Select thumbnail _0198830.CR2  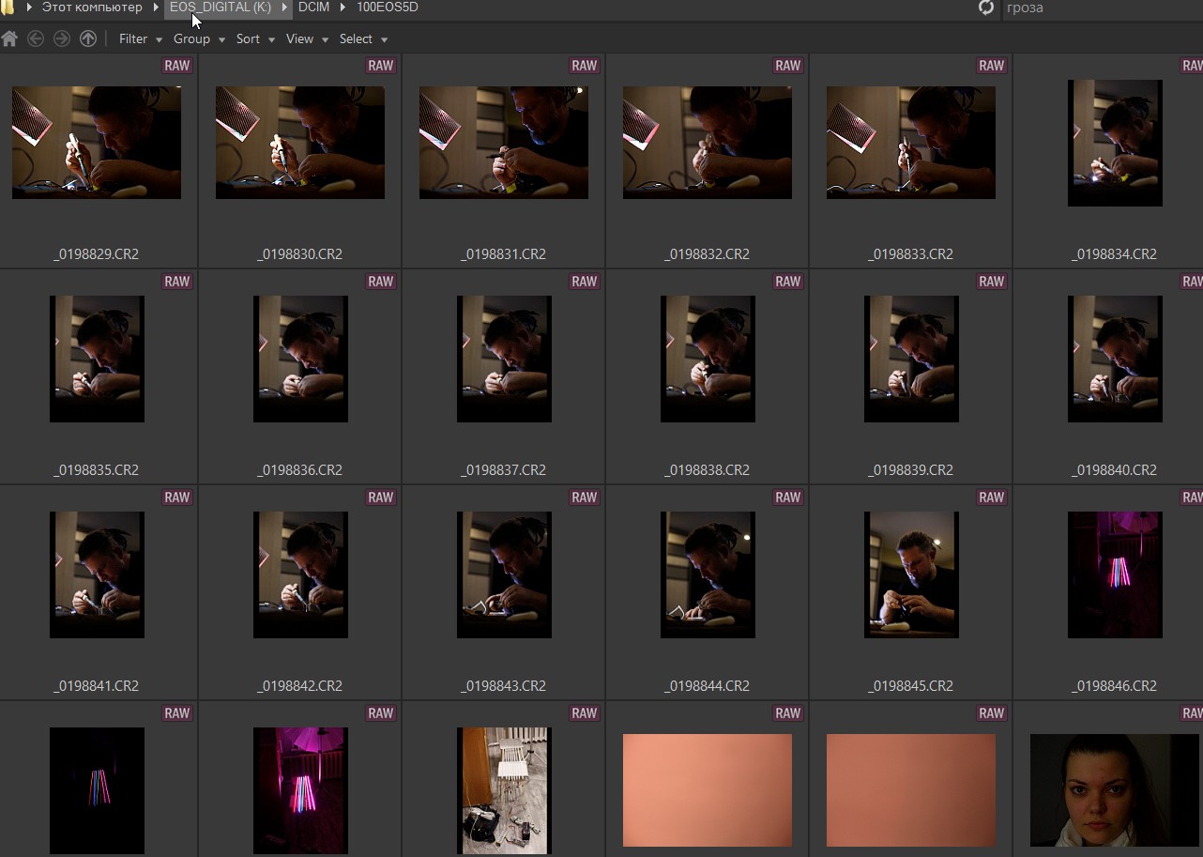pyautogui.click(x=300, y=143)
